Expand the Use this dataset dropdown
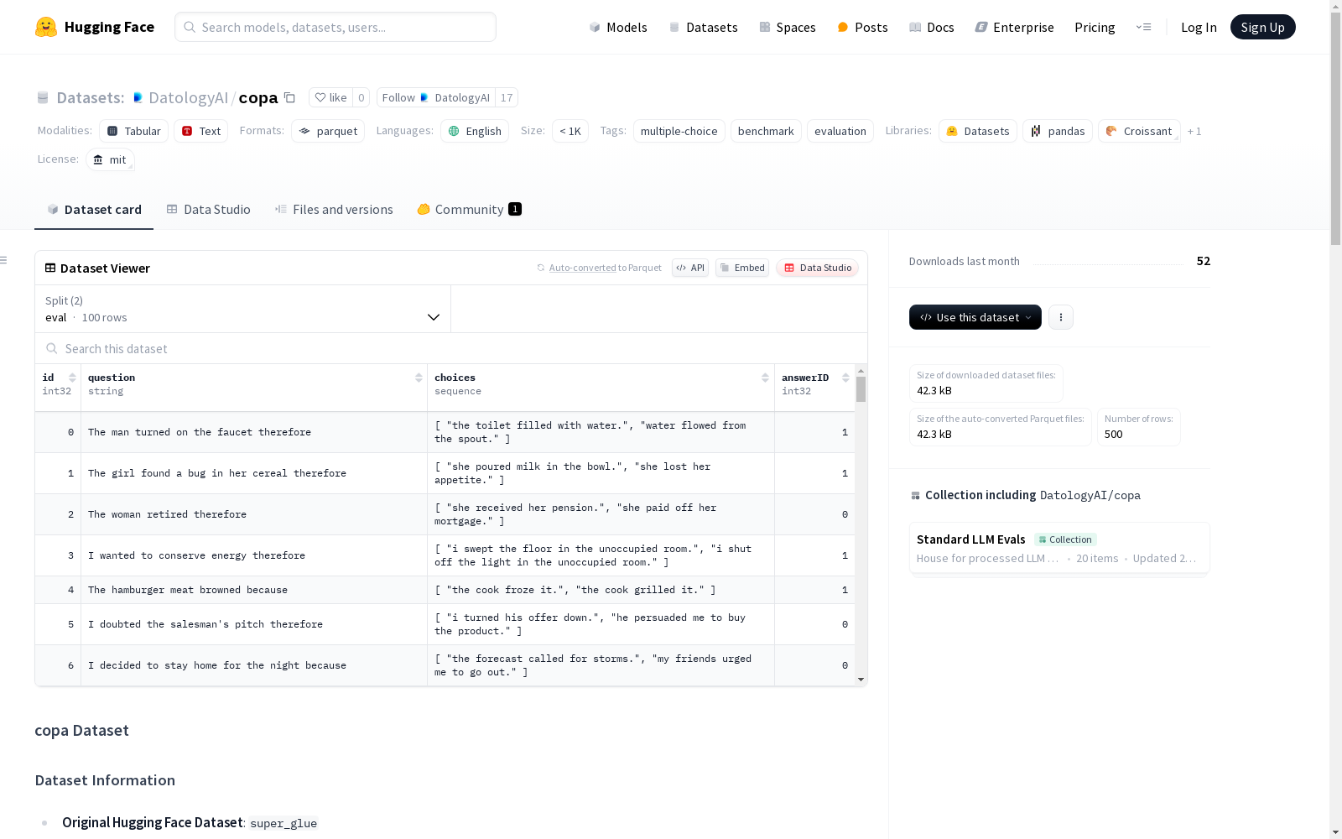This screenshot has width=1342, height=839. [x=975, y=317]
